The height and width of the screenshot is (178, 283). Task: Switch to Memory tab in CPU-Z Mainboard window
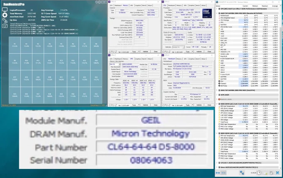pos(179,59)
